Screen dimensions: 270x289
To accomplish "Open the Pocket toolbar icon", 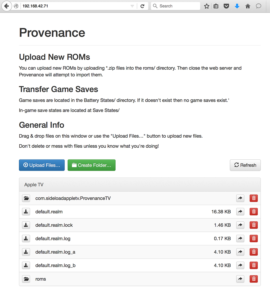I will [226, 6].
